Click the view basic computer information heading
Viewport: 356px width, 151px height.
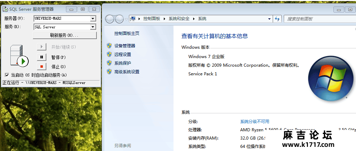215,36
